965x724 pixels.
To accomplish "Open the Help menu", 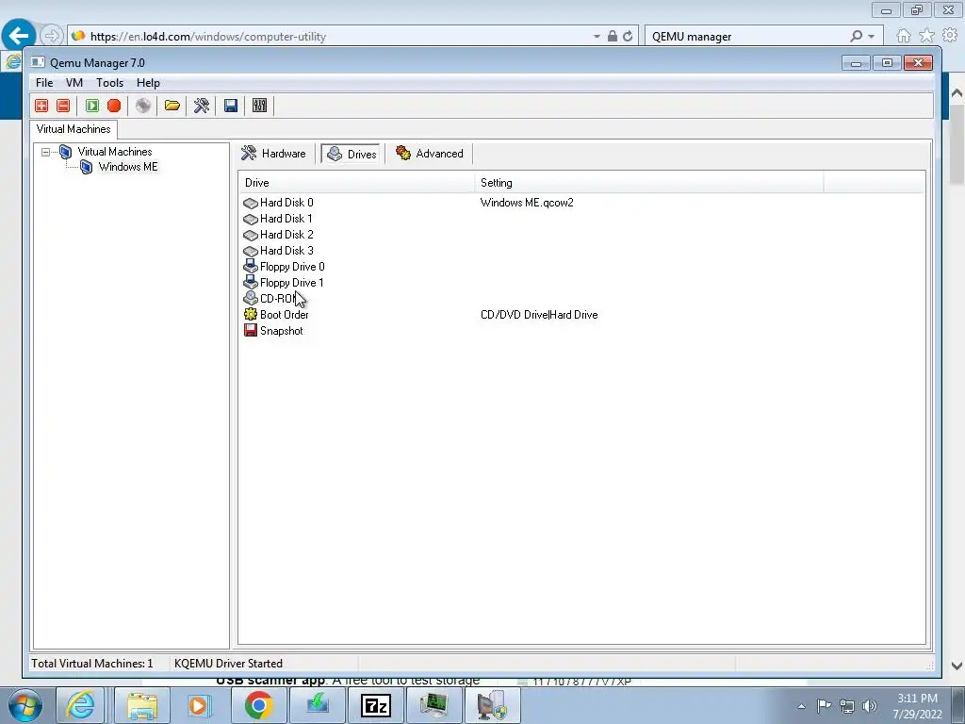I will click(x=148, y=83).
